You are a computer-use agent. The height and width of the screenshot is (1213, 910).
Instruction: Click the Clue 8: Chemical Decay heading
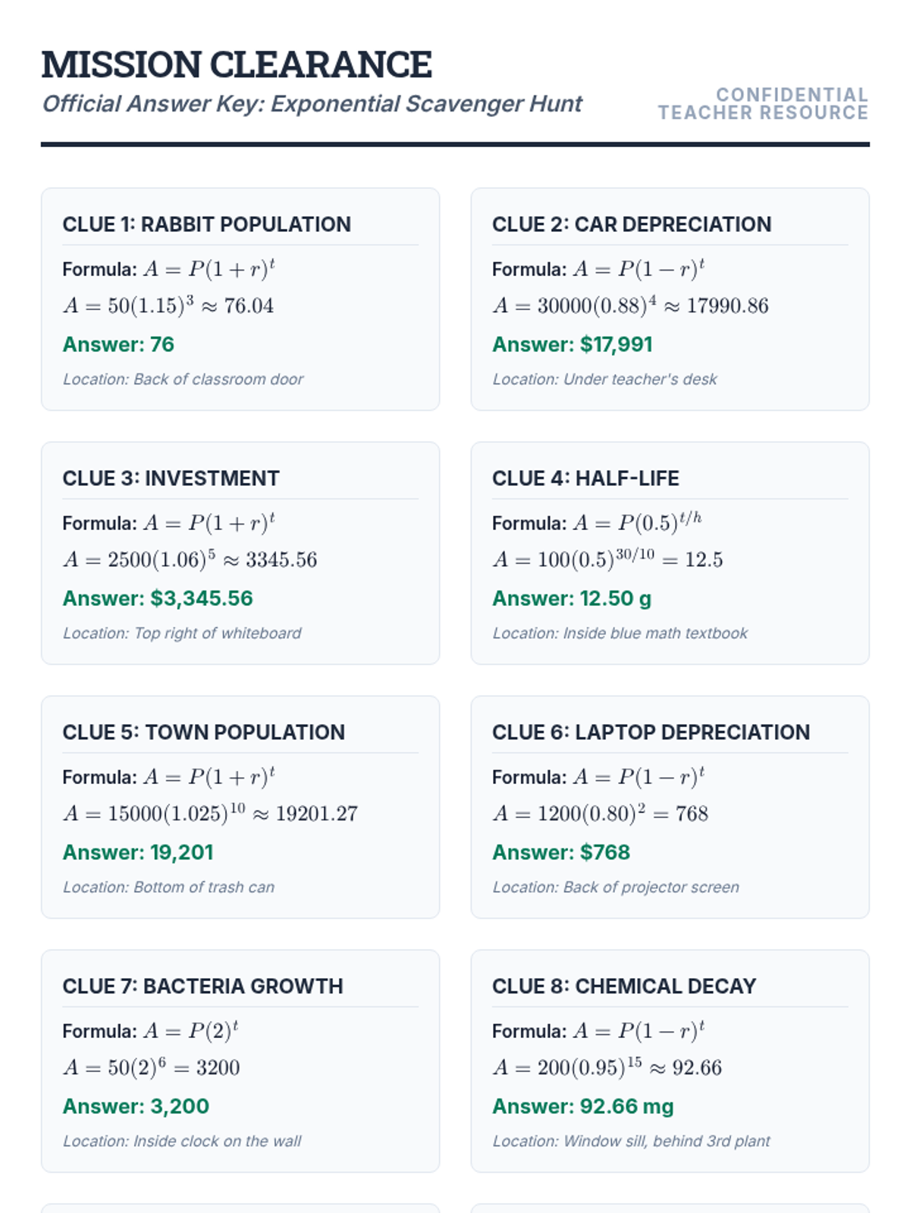click(624, 986)
